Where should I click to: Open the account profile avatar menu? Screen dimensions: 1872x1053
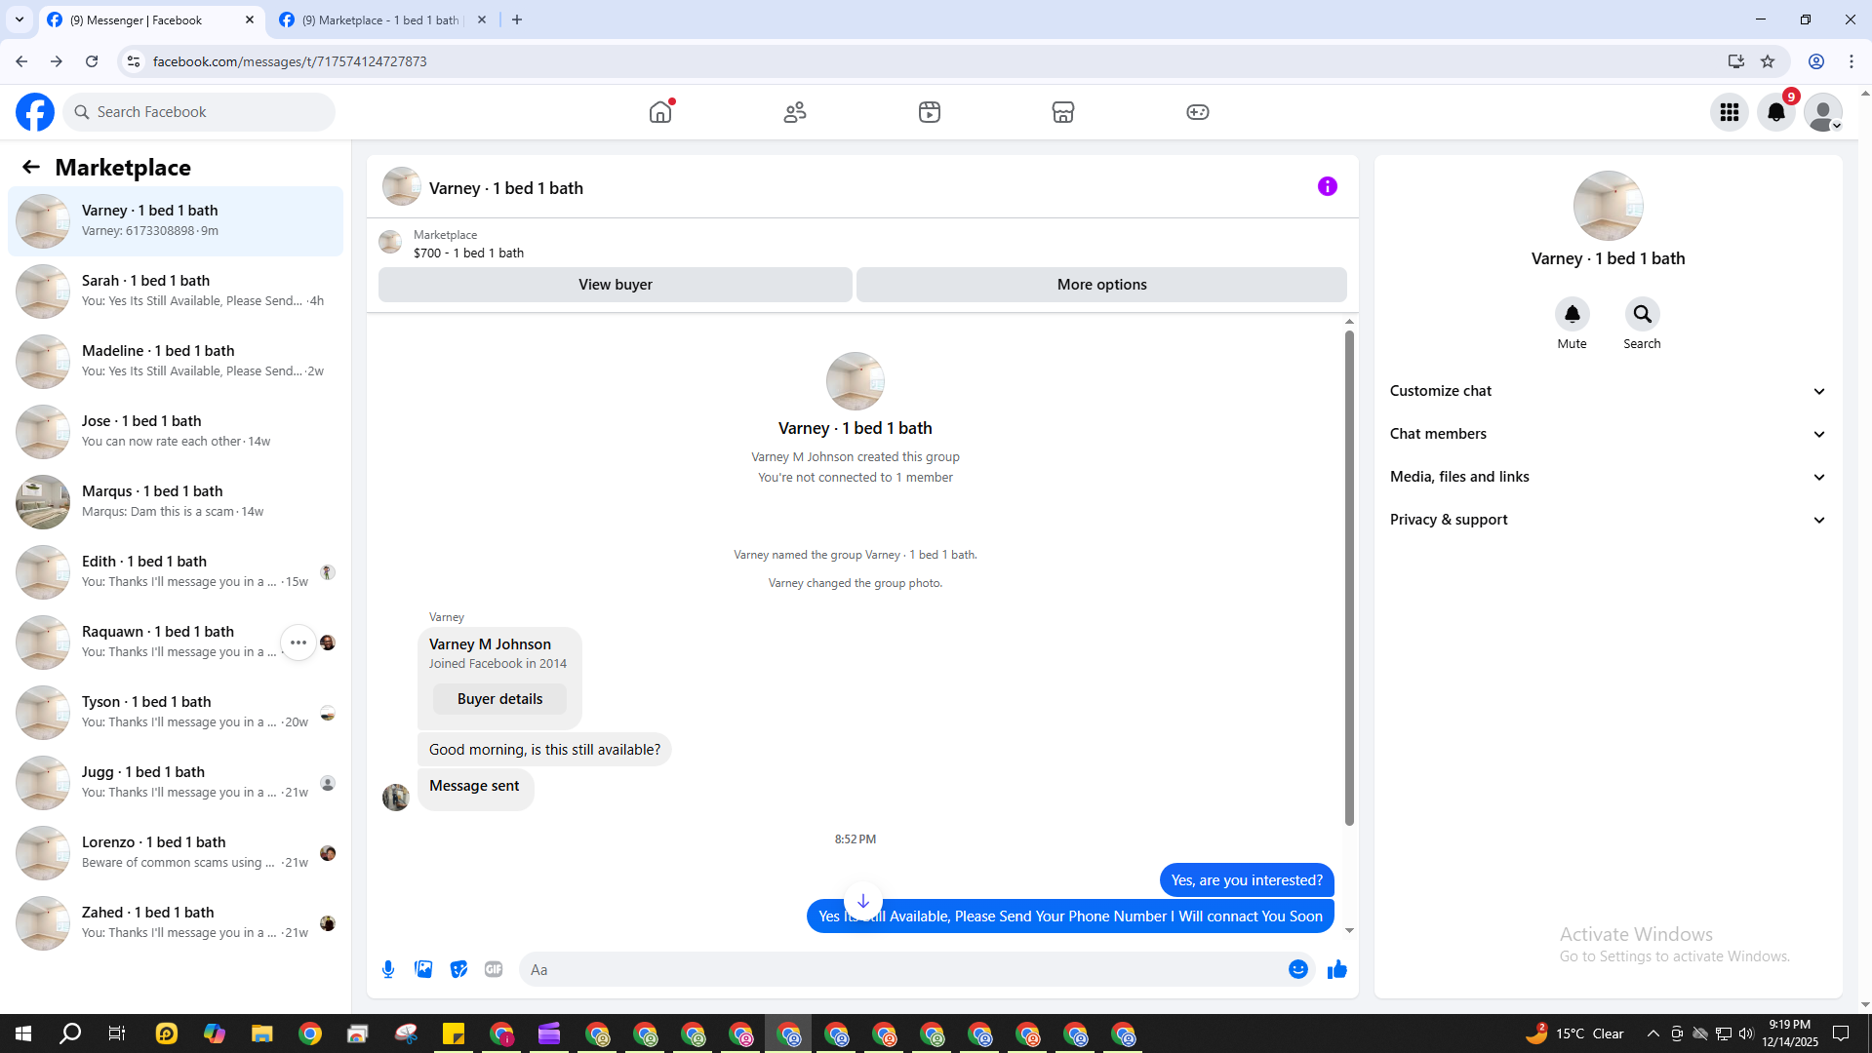point(1823,112)
